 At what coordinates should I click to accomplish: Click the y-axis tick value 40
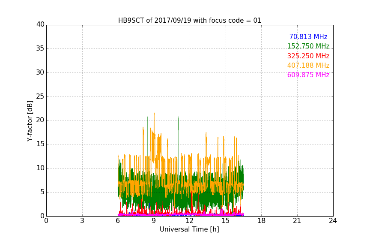coord(40,24)
